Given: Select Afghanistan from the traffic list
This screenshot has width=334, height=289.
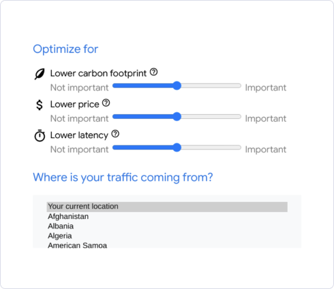Looking at the screenshot, I should point(167,216).
